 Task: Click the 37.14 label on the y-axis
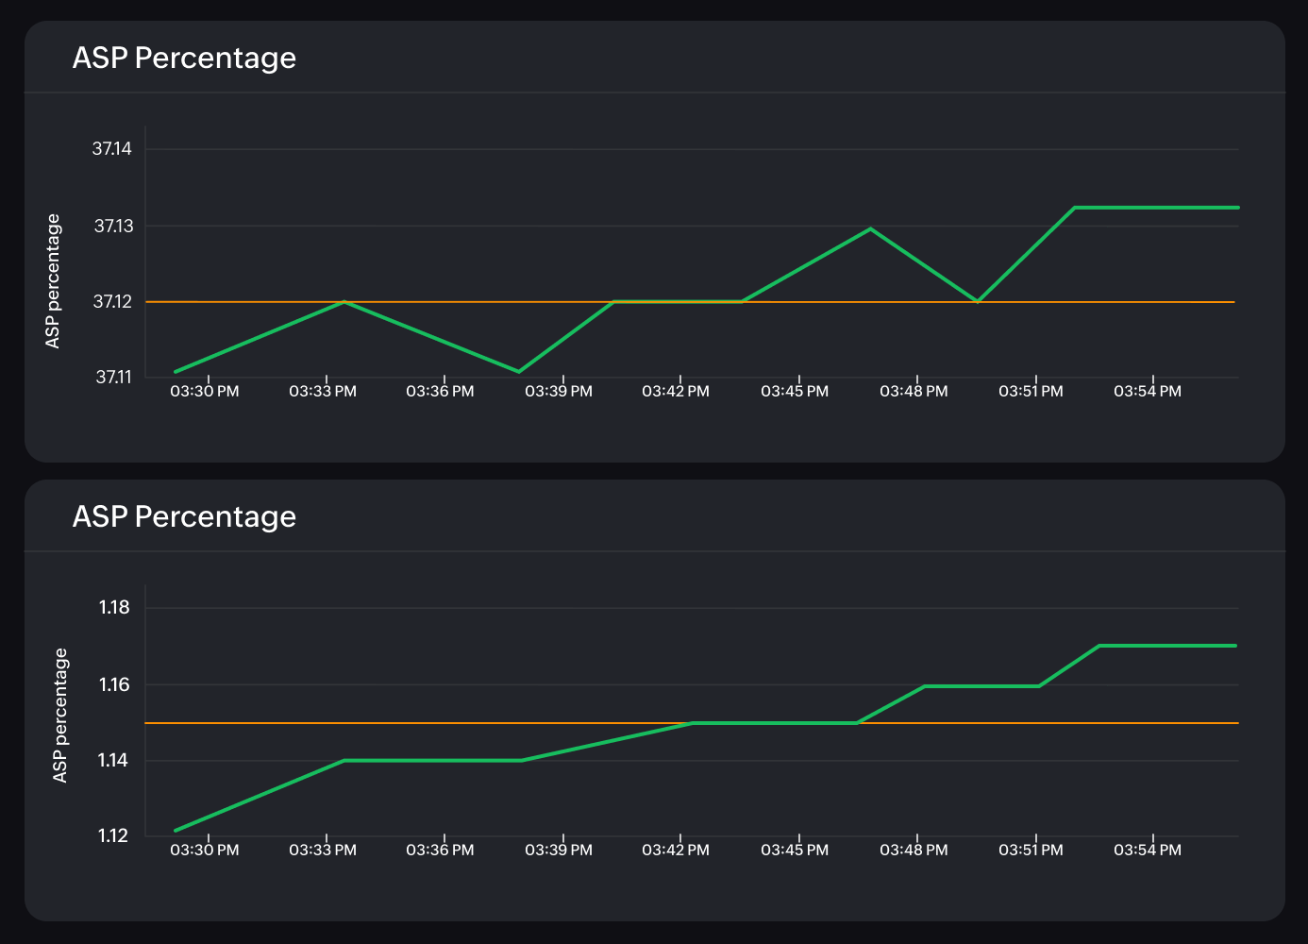[x=113, y=148]
